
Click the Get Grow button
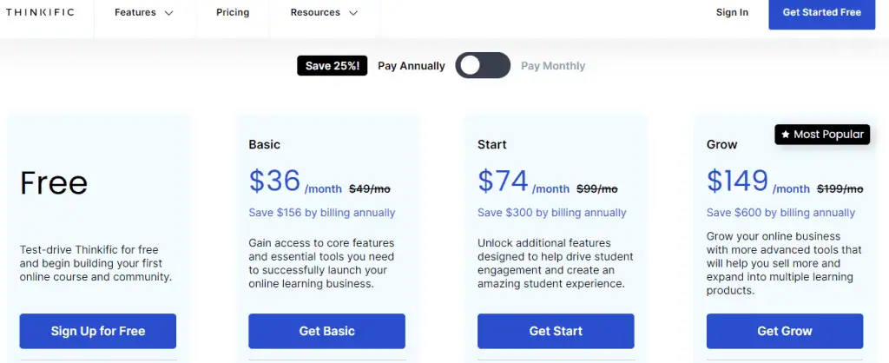785,331
